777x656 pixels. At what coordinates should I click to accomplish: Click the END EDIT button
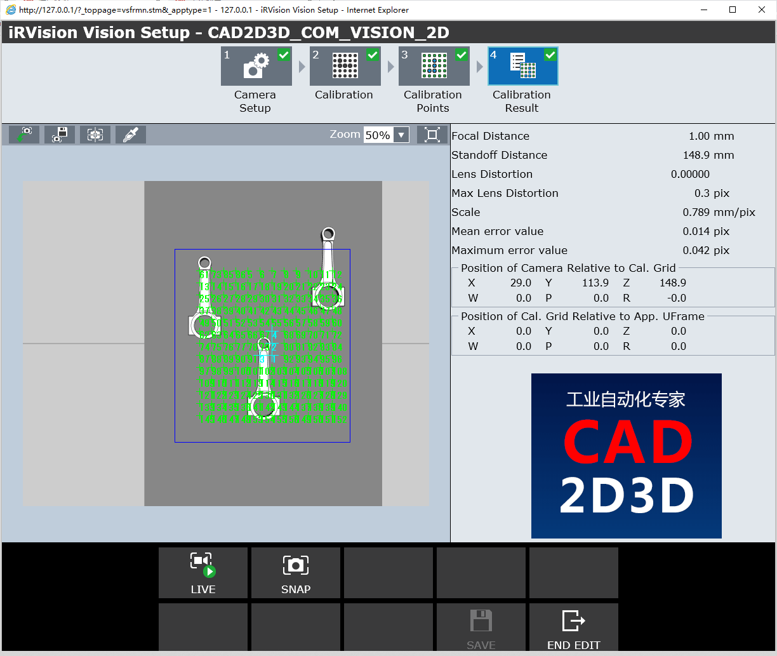(x=574, y=627)
